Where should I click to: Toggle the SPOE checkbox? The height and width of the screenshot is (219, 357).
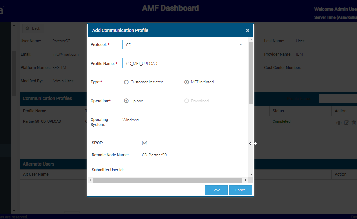click(145, 143)
